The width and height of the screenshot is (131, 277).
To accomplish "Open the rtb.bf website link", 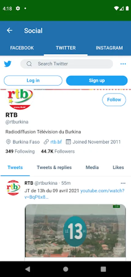I will click(x=56, y=142).
